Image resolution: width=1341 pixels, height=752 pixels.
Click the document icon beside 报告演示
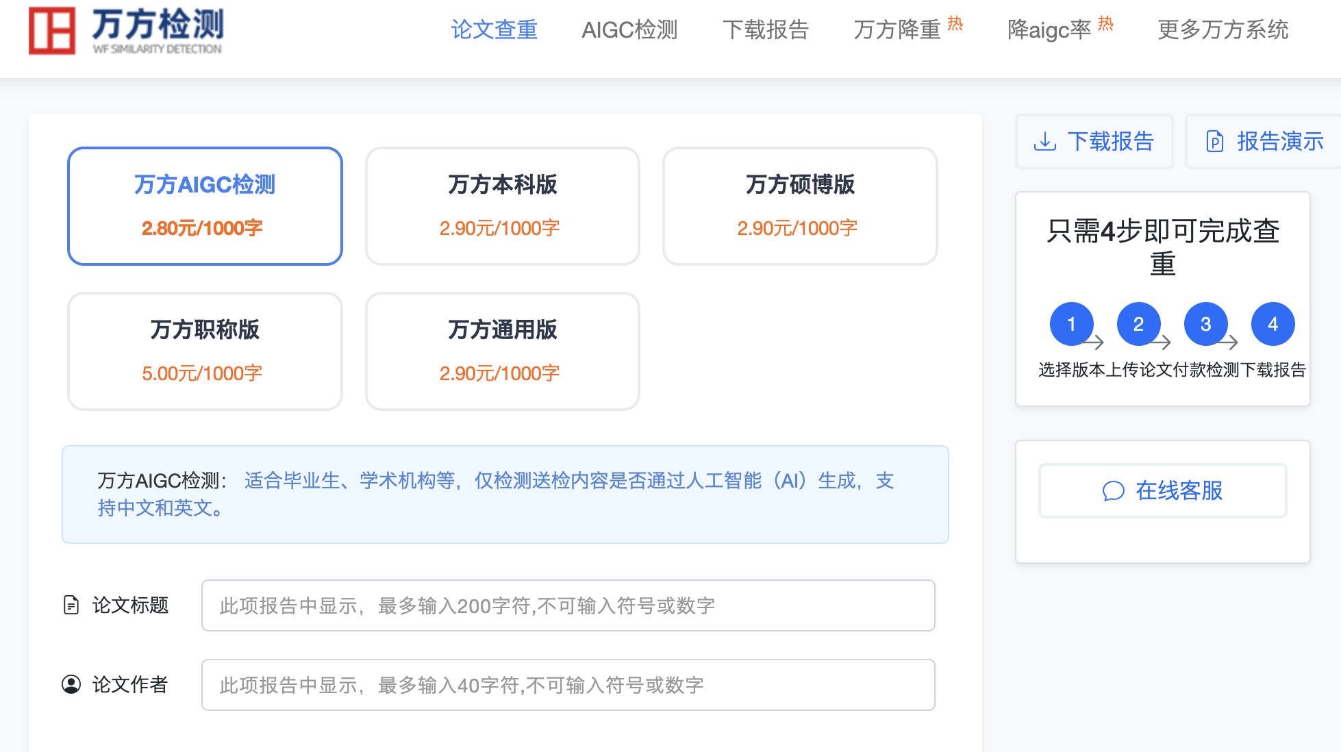1214,141
